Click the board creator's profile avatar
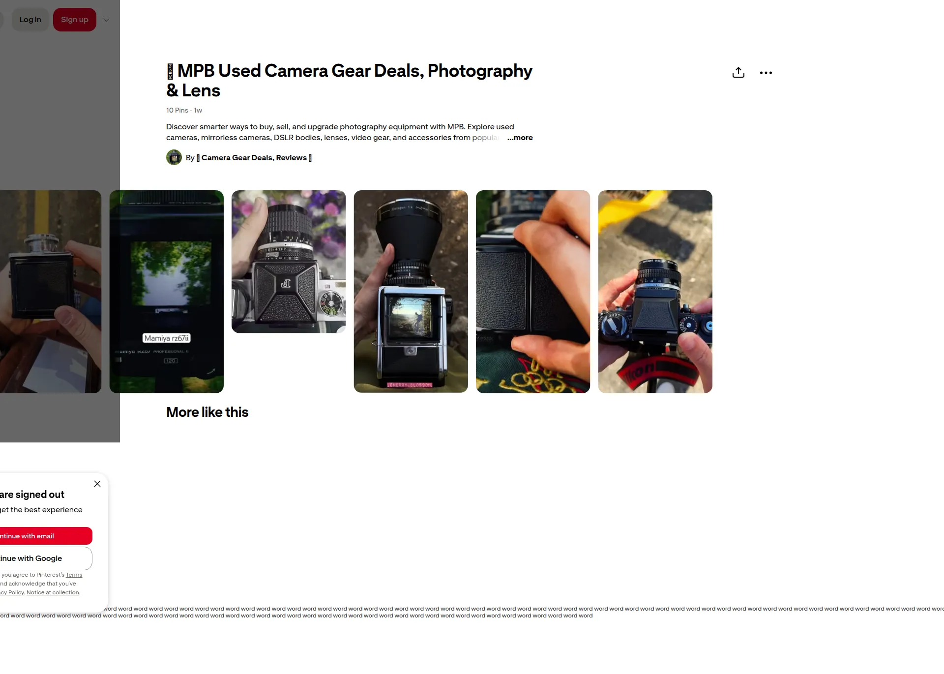This screenshot has height=674, width=944. point(174,157)
